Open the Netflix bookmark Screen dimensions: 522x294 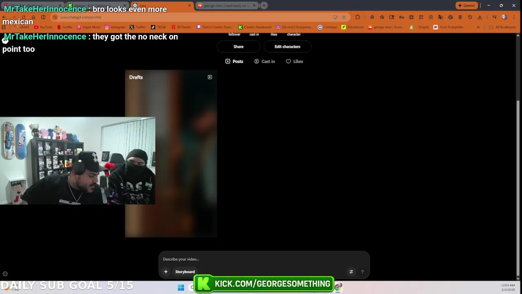click(65, 27)
